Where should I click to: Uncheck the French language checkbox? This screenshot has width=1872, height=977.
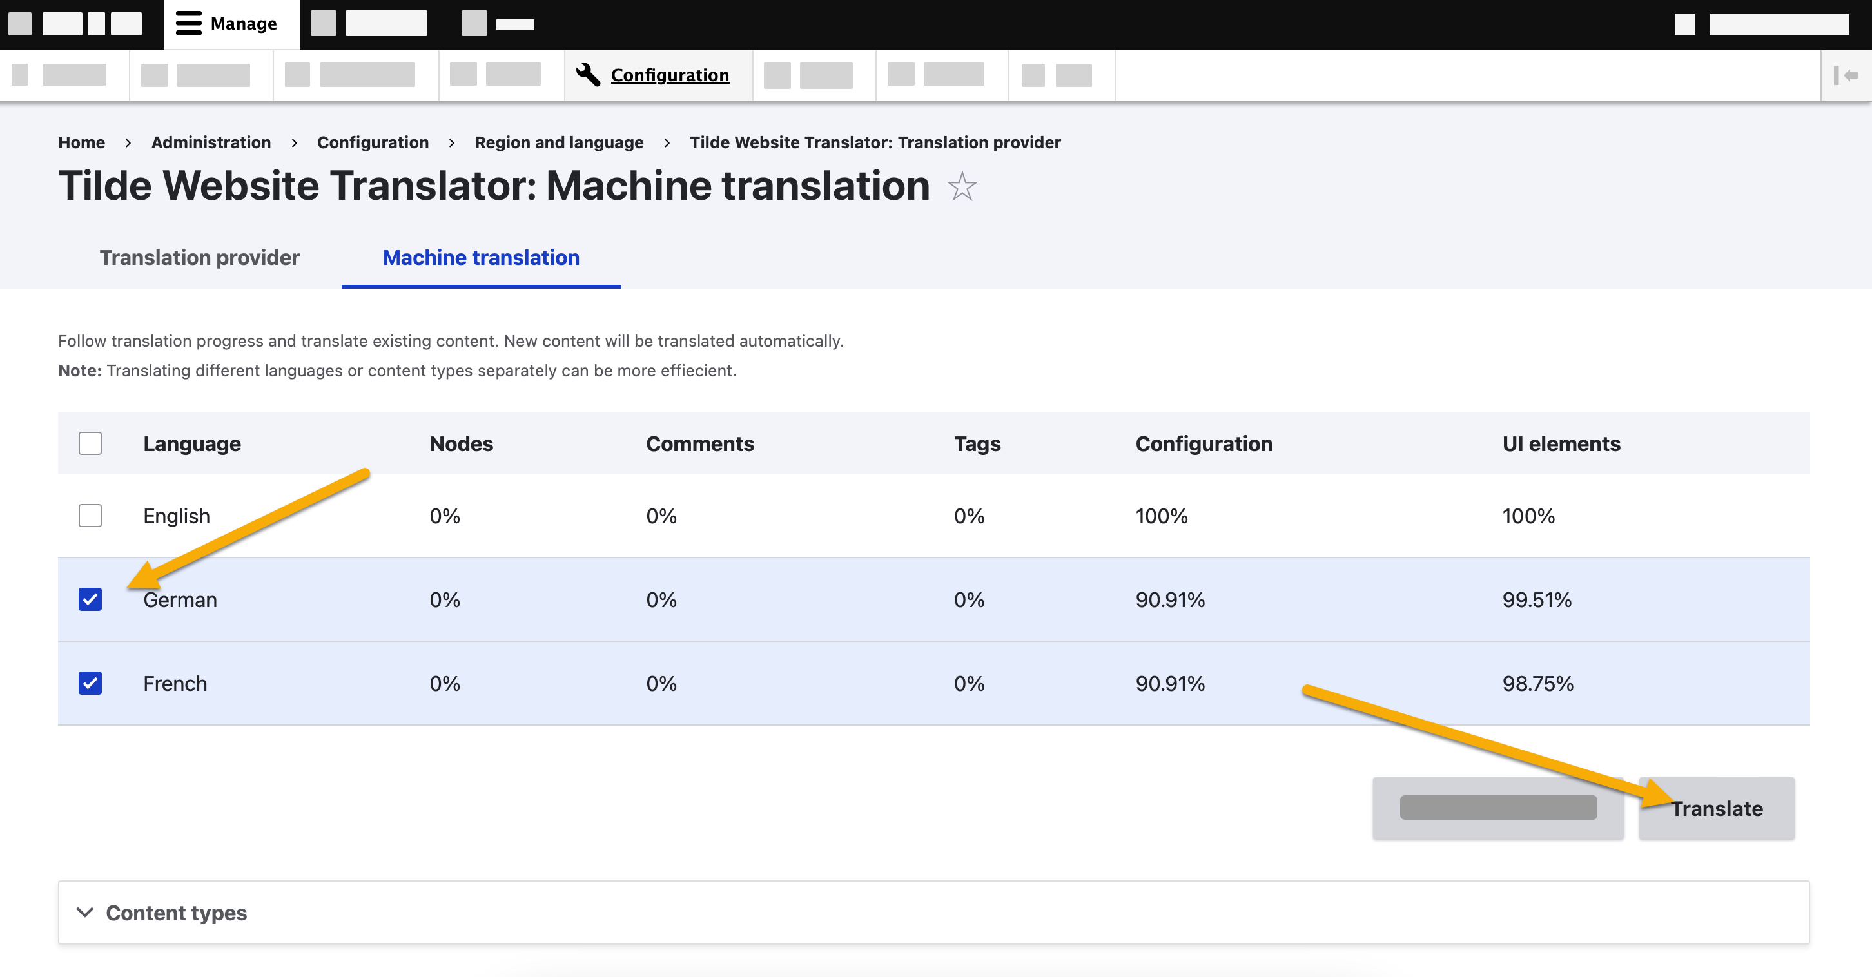[90, 683]
